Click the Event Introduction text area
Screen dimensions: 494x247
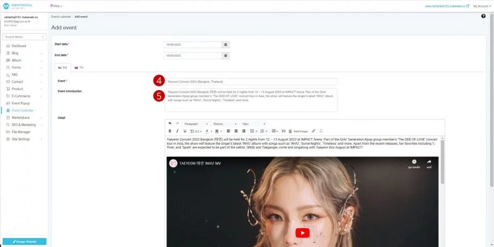[251, 100]
